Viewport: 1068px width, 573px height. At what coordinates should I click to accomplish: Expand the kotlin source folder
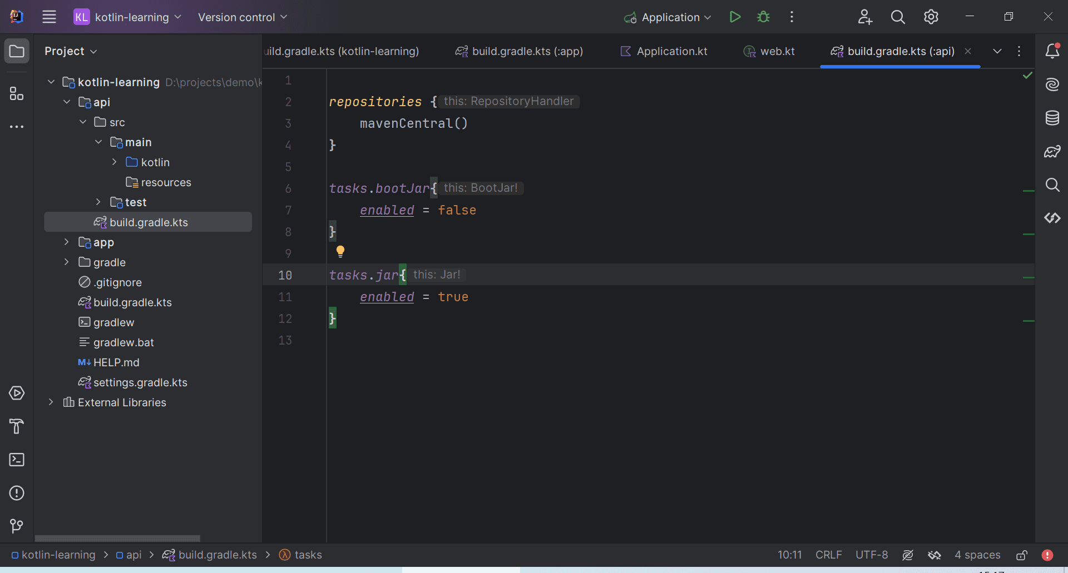coord(115,162)
